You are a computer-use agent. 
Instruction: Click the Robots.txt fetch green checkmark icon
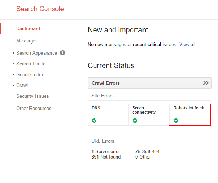[176, 120]
